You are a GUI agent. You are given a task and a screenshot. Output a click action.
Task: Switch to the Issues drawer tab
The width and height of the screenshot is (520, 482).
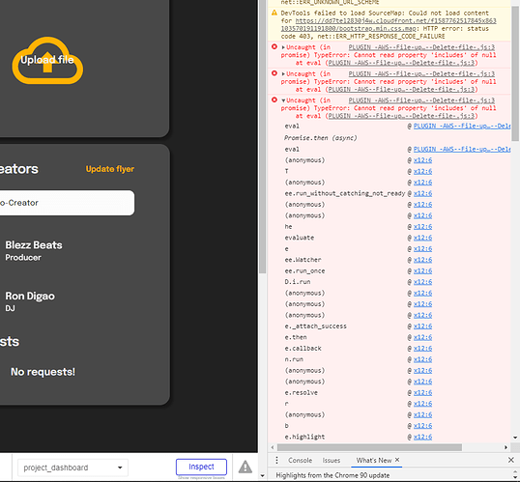[x=332, y=460]
